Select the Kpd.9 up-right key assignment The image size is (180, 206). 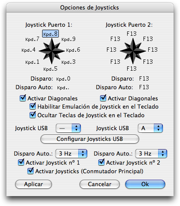coord(68,39)
